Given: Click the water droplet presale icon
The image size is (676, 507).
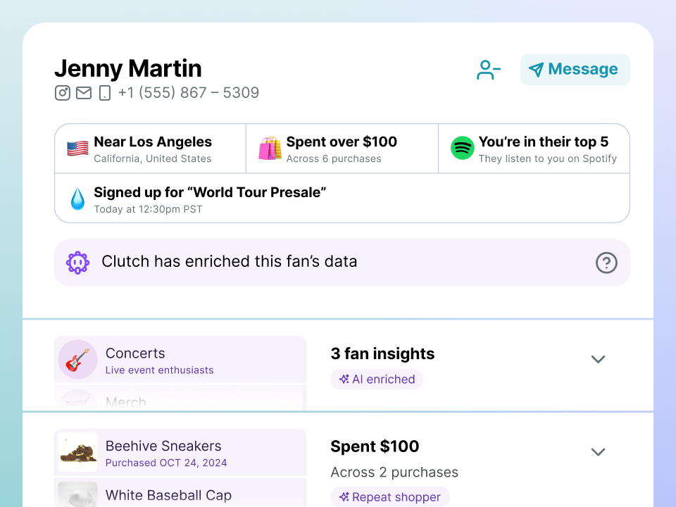Looking at the screenshot, I should click(77, 199).
